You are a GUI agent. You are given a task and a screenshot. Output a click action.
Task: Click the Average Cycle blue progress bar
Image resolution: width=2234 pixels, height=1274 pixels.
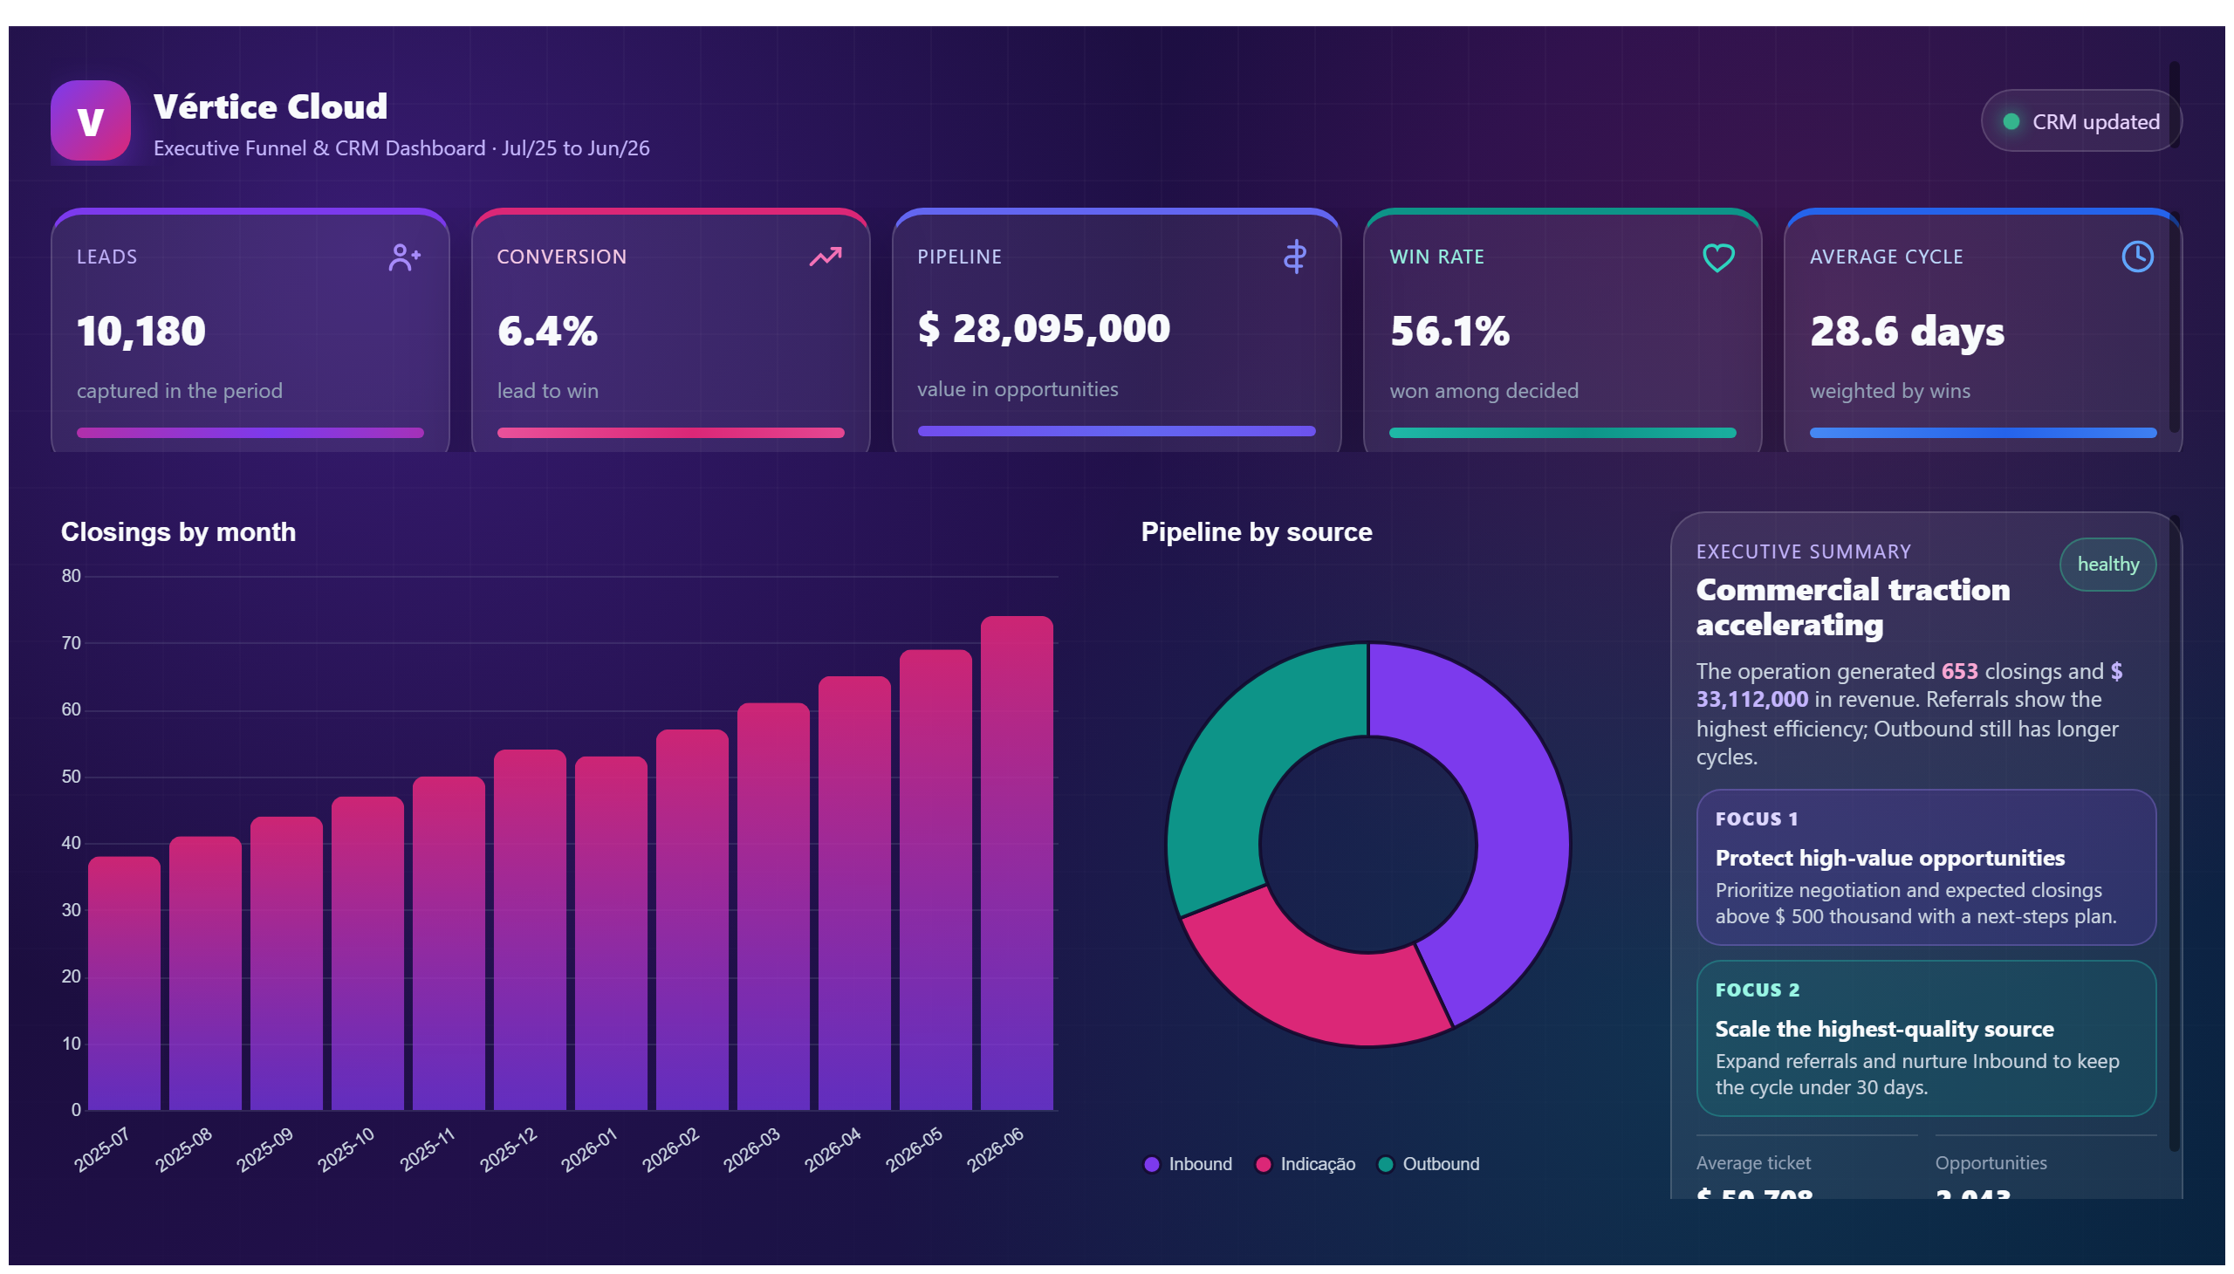click(1982, 433)
